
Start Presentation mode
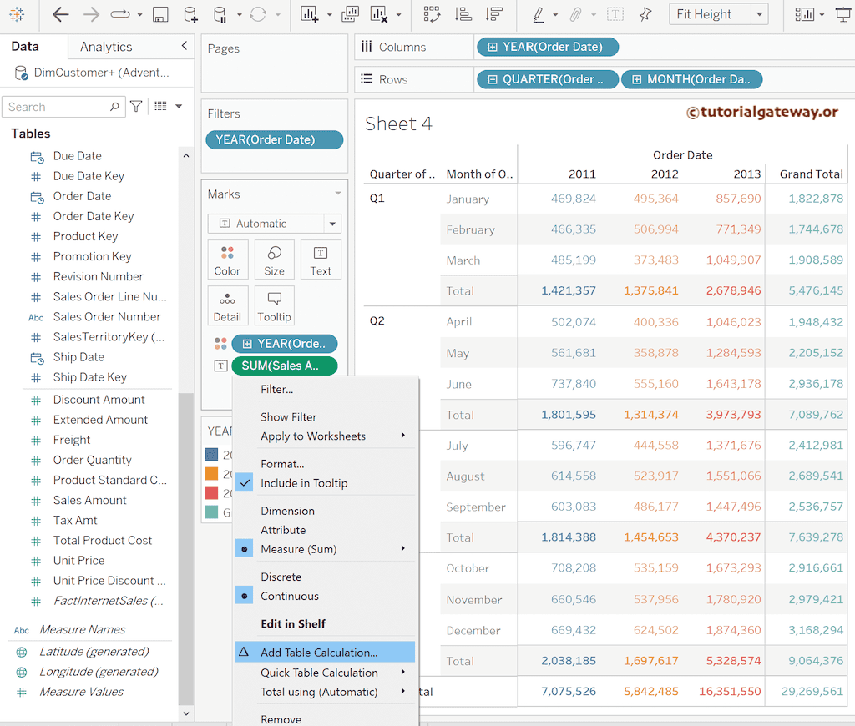click(x=843, y=14)
